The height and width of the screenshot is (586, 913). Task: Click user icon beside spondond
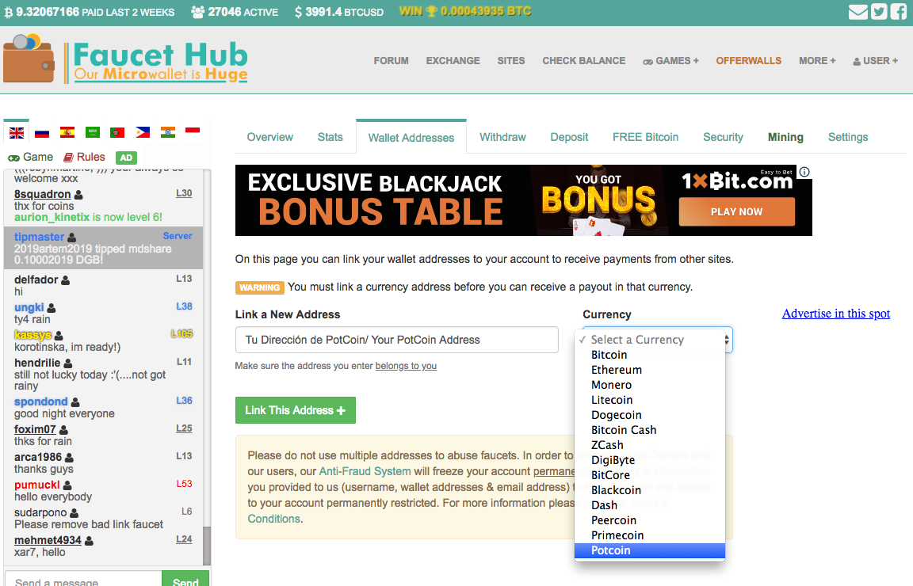75,402
